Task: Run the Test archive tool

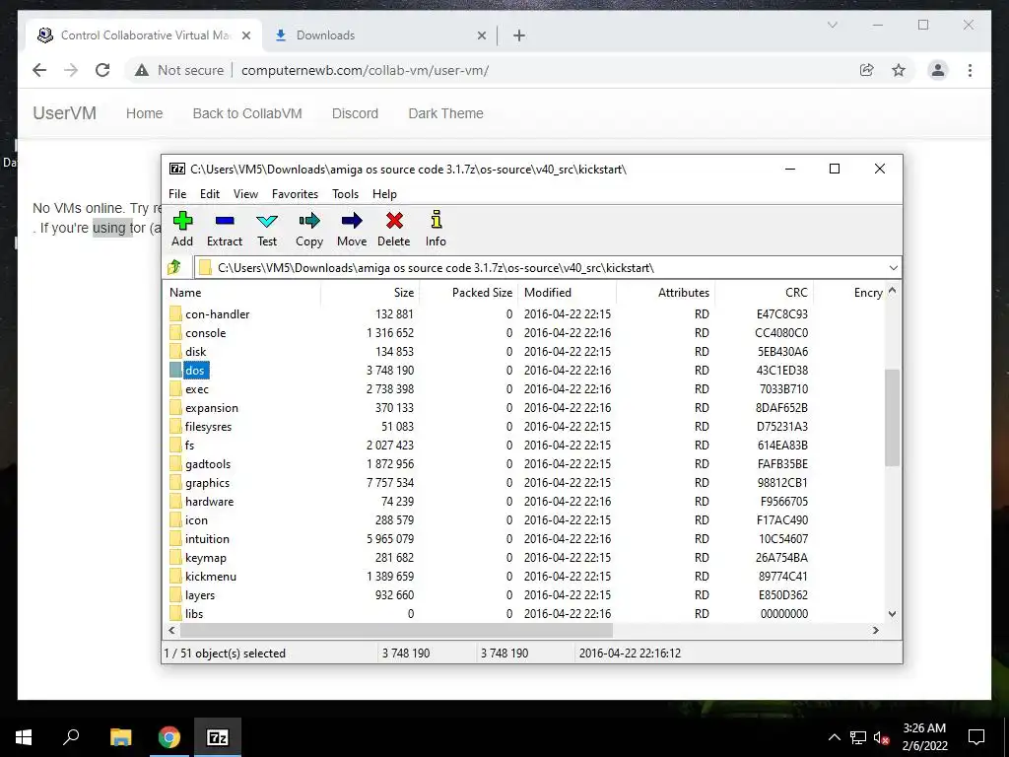Action: coord(267,229)
